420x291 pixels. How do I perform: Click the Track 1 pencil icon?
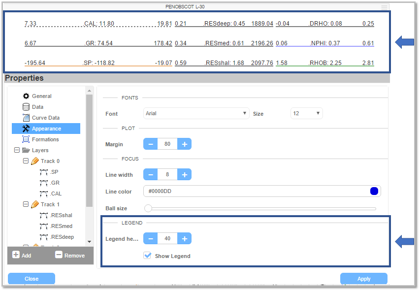point(35,204)
